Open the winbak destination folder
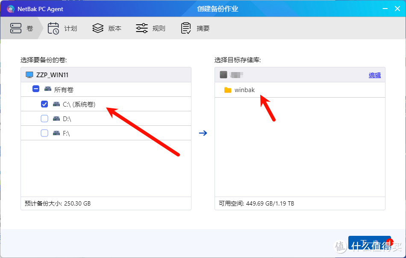406x258 pixels. click(244, 90)
